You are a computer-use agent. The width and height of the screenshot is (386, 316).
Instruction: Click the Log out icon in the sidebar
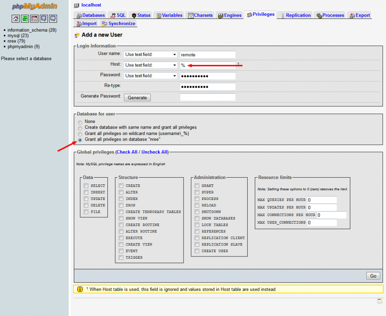coord(25,18)
